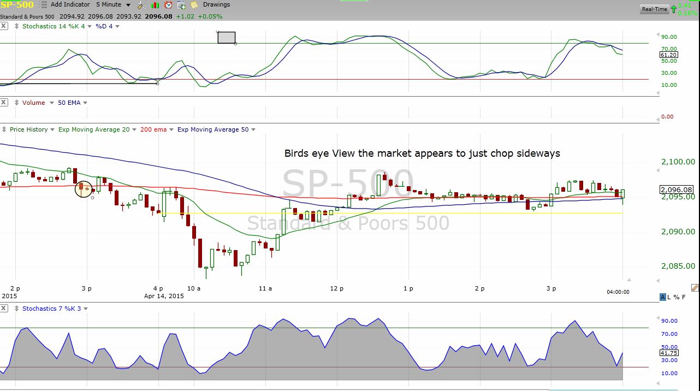The height and width of the screenshot is (391, 700).
Task: Close the Stochastics 14 pane with X
Action: pyautogui.click(x=4, y=26)
